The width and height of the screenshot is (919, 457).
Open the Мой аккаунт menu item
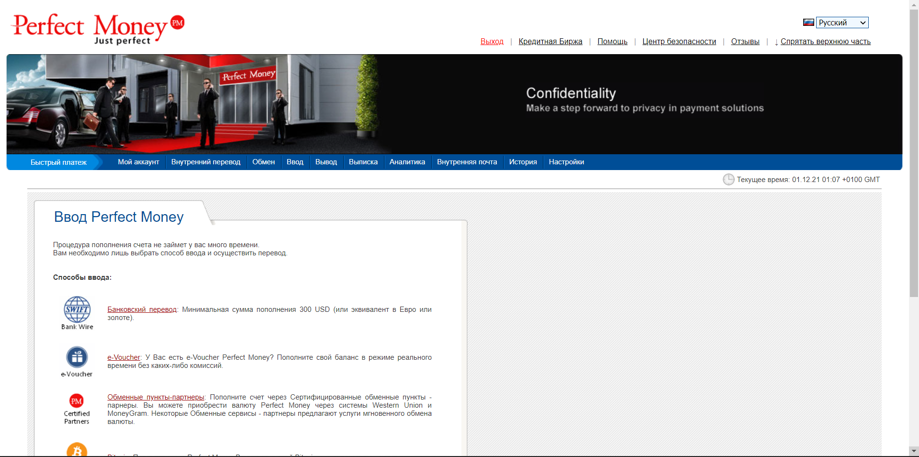coord(138,162)
